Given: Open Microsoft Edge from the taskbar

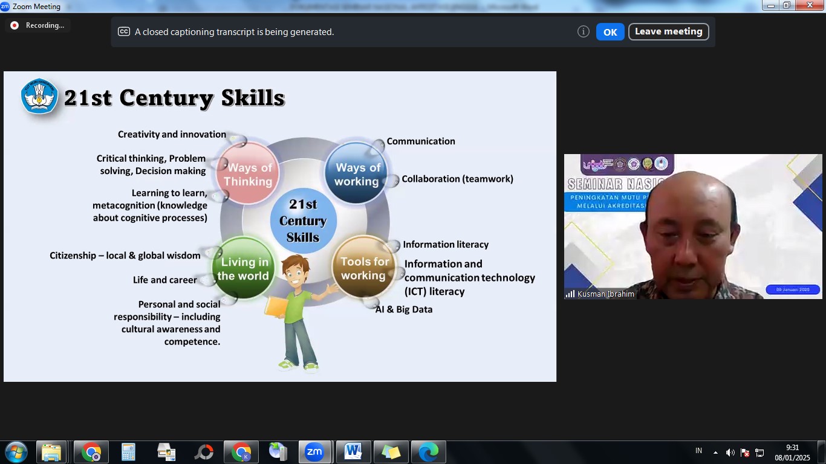Looking at the screenshot, I should [429, 452].
